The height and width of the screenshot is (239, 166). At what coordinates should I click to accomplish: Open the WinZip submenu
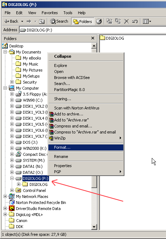(x=86, y=138)
